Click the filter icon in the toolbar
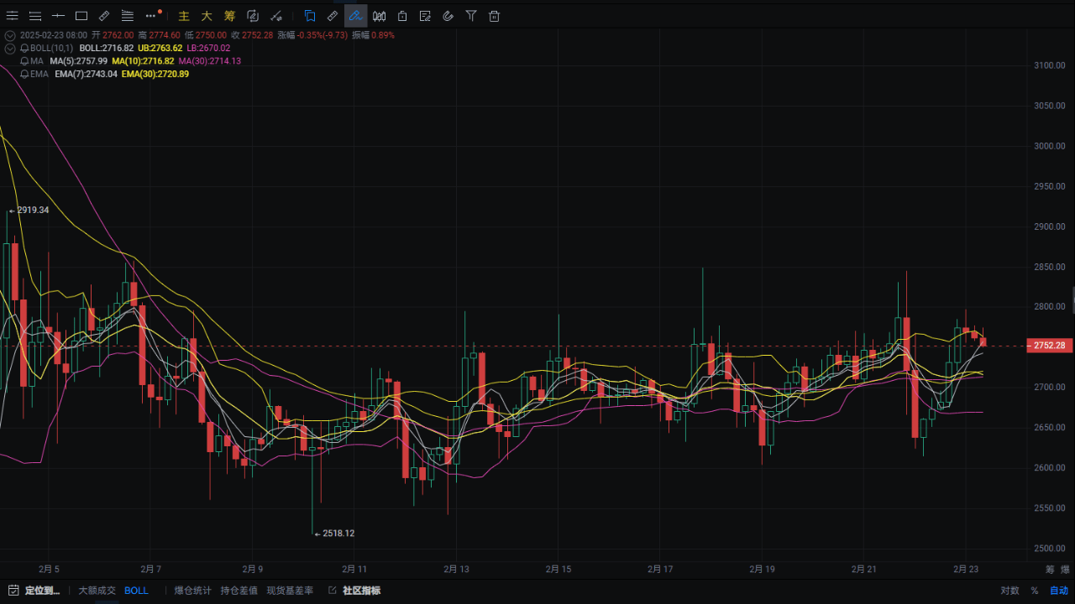The width and height of the screenshot is (1075, 604). [x=471, y=16]
